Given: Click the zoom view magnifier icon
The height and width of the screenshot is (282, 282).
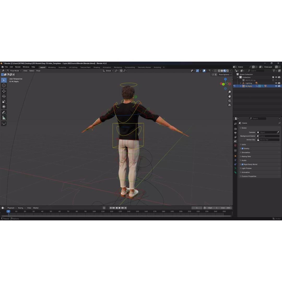Looking at the screenshot, I should coord(230,92).
